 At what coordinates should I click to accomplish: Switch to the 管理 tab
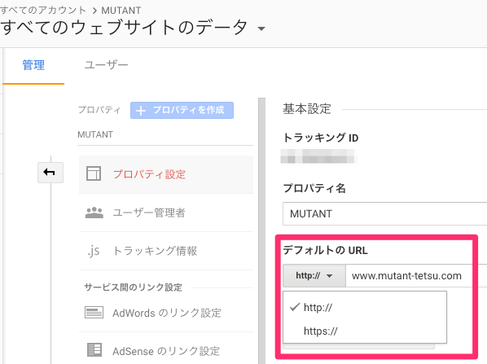pos(33,65)
